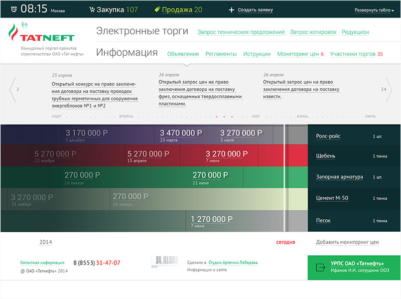Viewport: 401px width, 299px height.
Task: Open the Мониторинг цен section
Action: click(x=298, y=54)
